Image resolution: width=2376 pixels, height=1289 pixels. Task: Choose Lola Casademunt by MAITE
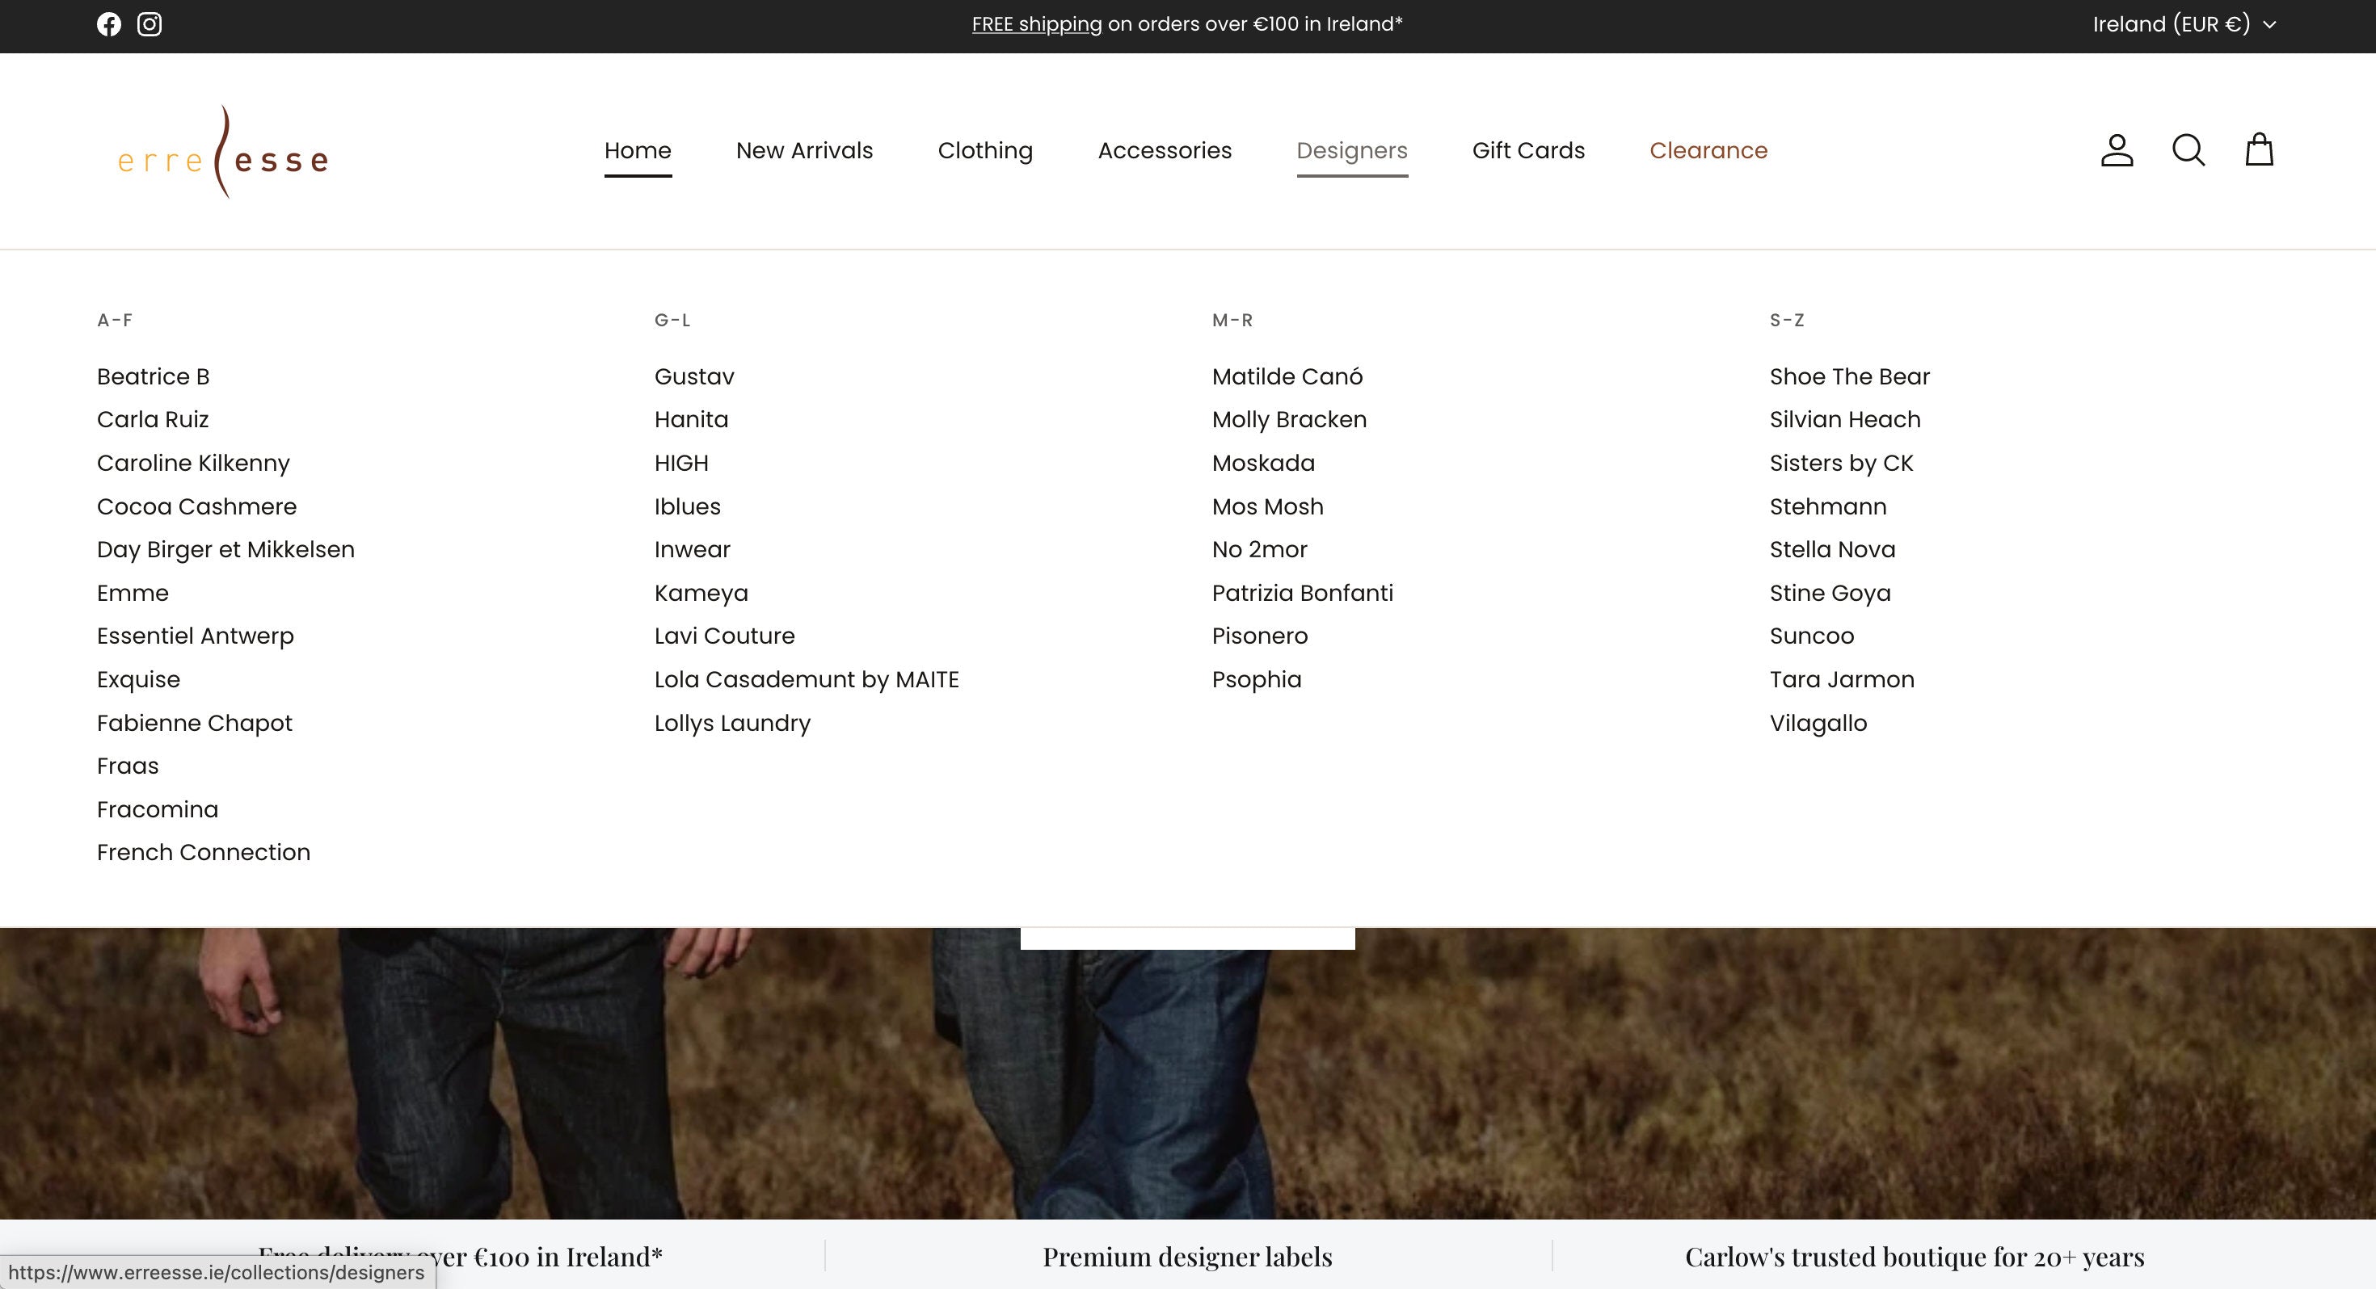tap(807, 679)
